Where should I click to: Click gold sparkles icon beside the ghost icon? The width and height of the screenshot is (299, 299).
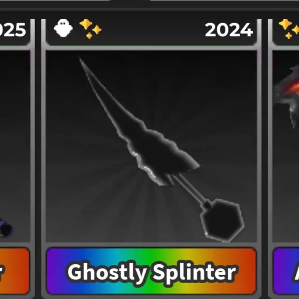pos(90,29)
